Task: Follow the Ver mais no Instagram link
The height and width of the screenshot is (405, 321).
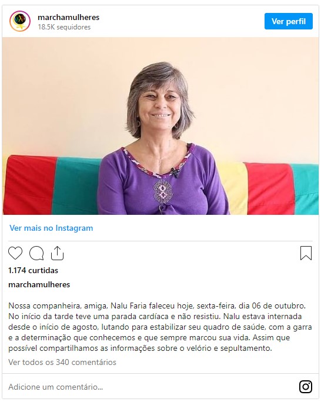Action: click(51, 228)
